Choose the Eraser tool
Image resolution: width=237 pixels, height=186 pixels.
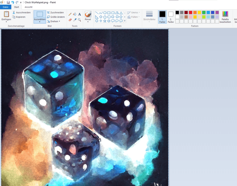(70, 20)
